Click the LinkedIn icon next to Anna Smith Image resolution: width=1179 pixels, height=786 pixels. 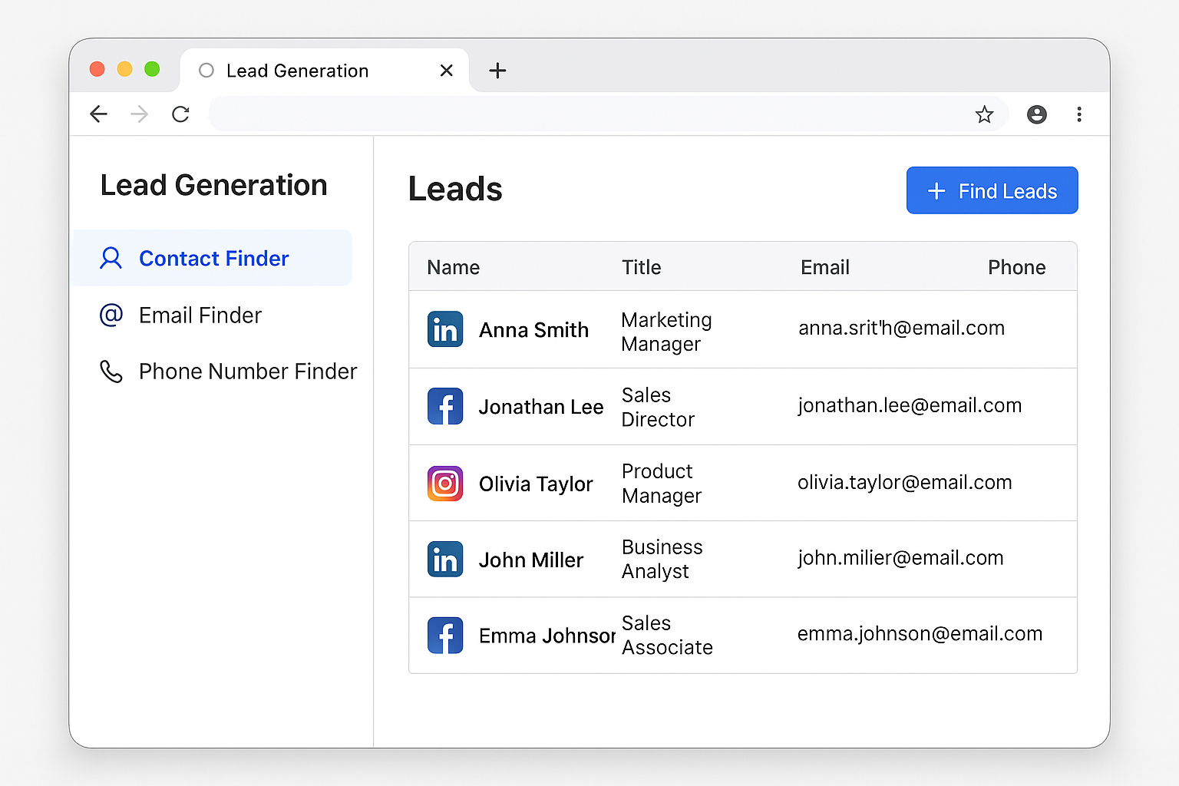[x=445, y=329]
